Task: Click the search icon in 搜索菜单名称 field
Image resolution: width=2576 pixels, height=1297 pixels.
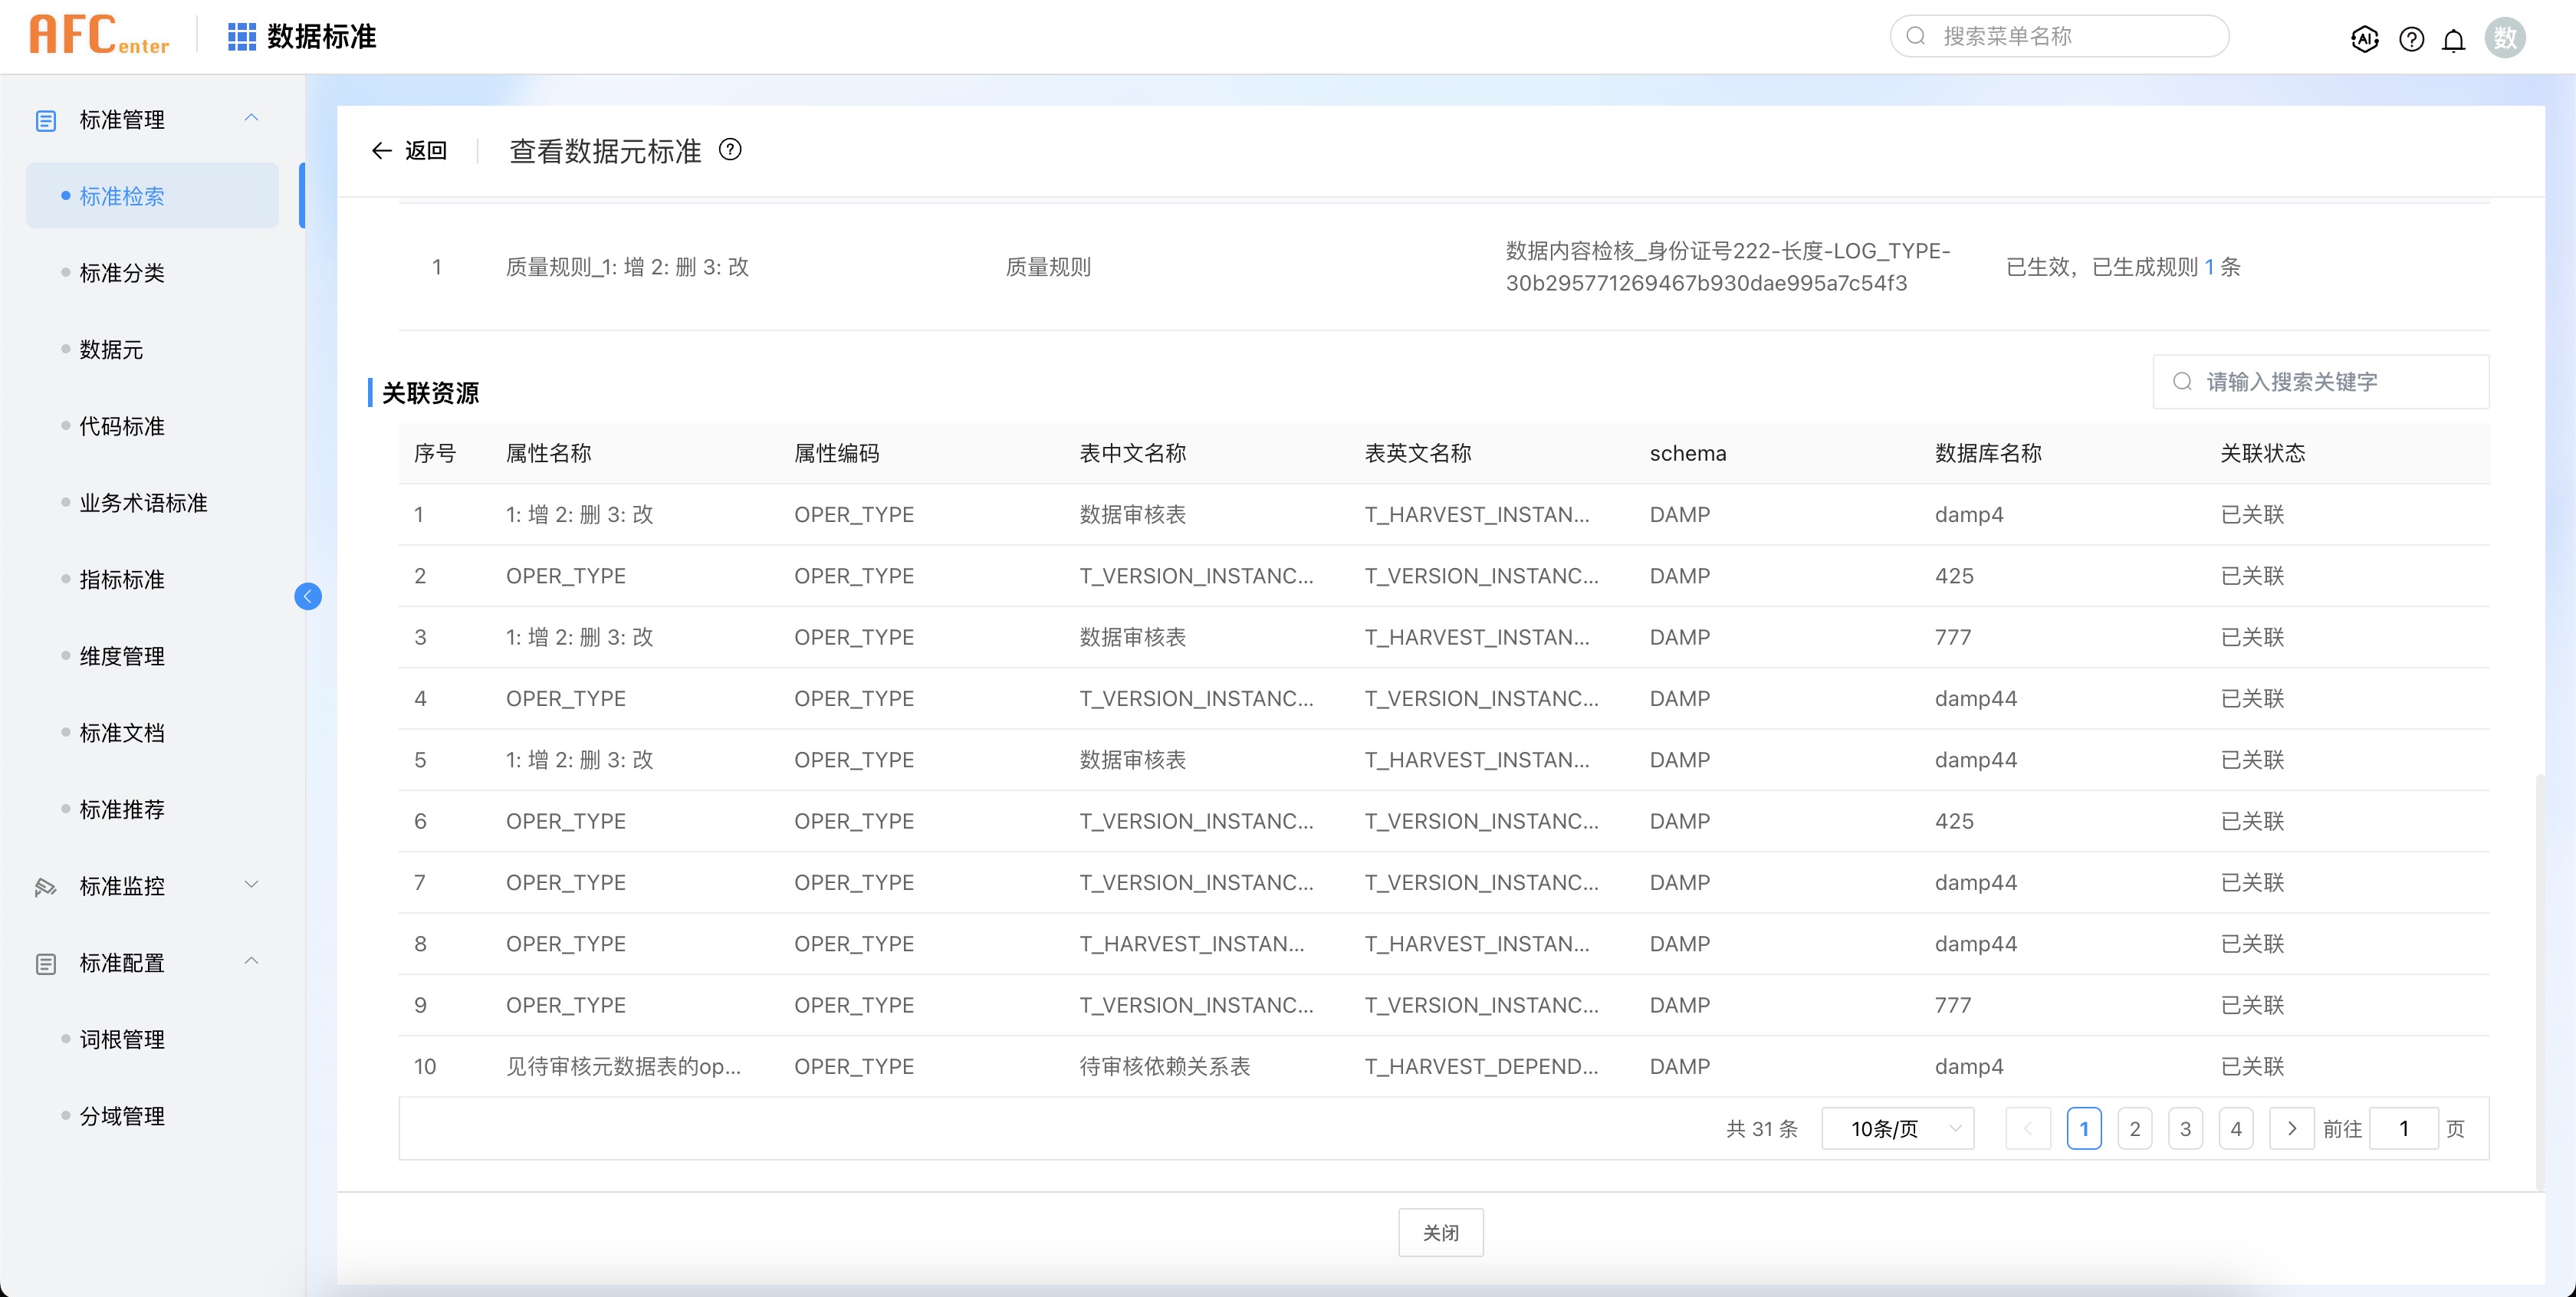Action: (x=1916, y=37)
